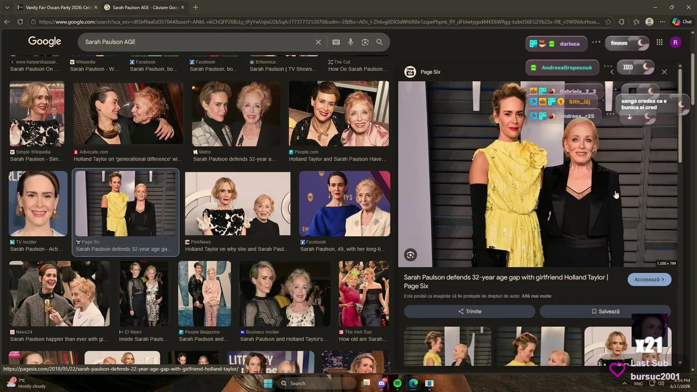Open browser extensions menu

pyautogui.click(x=622, y=22)
